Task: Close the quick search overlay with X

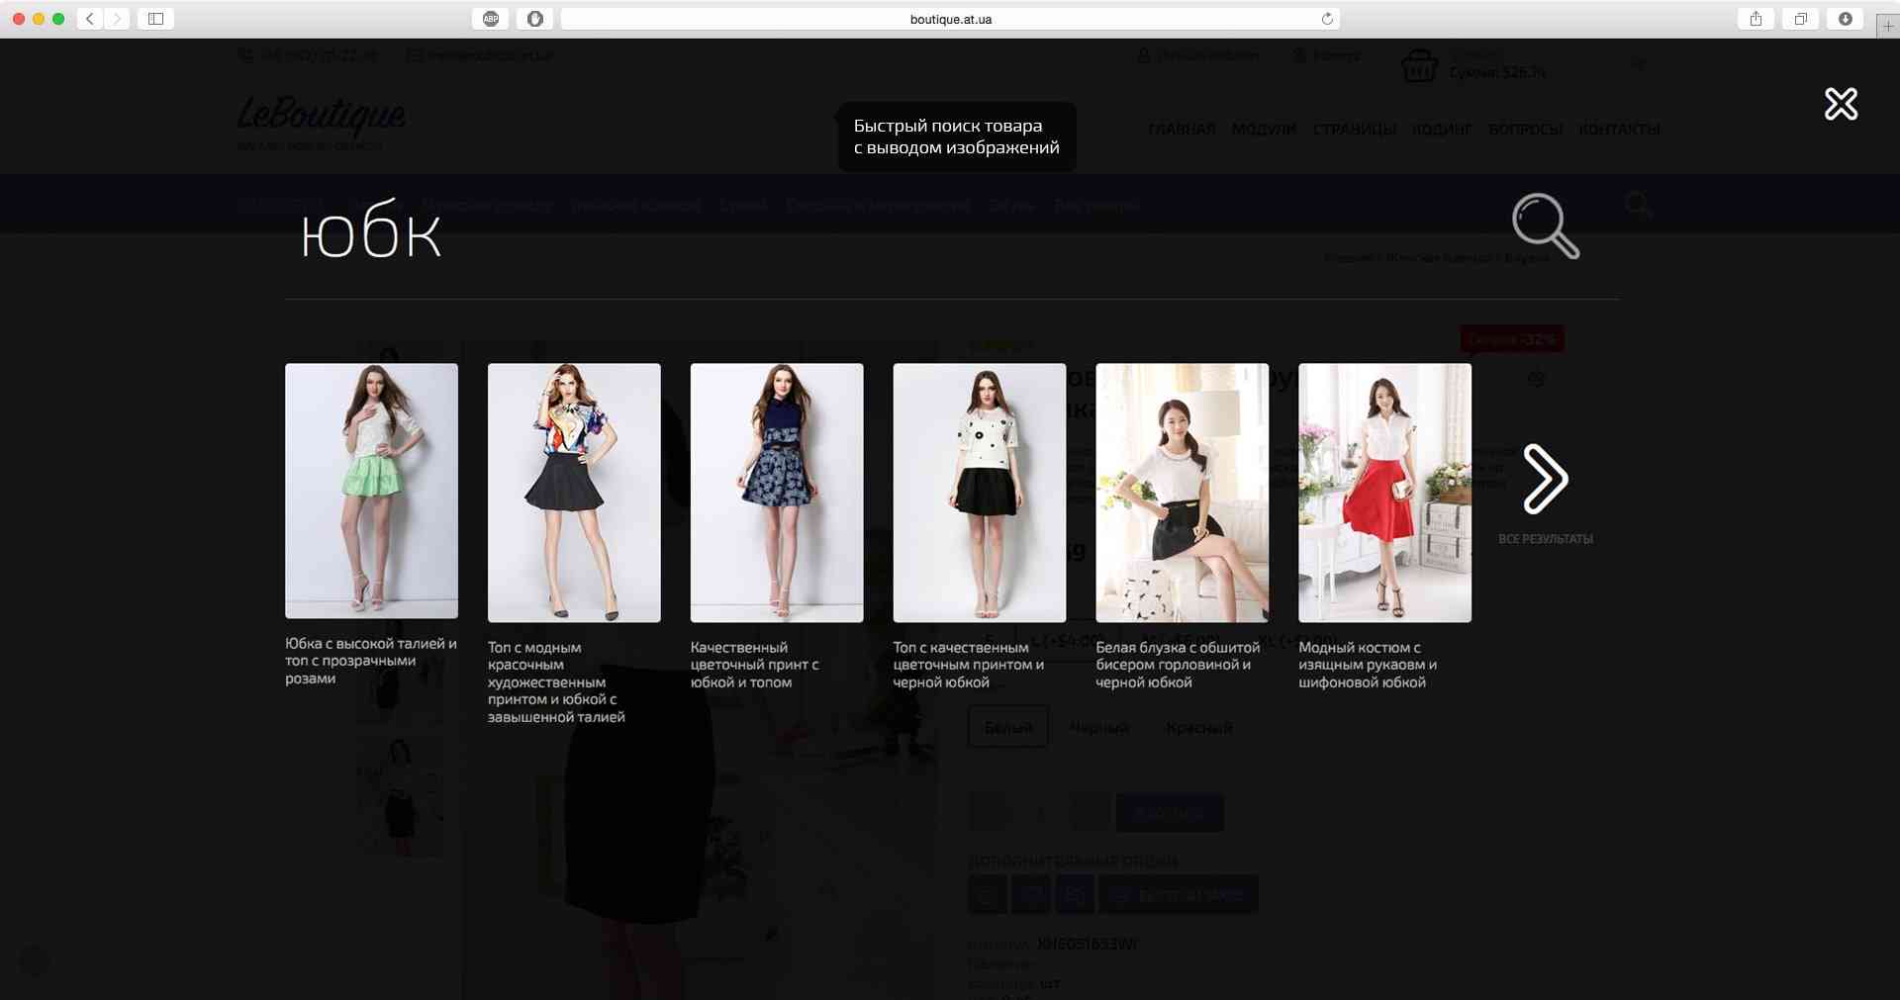Action: pyautogui.click(x=1841, y=104)
